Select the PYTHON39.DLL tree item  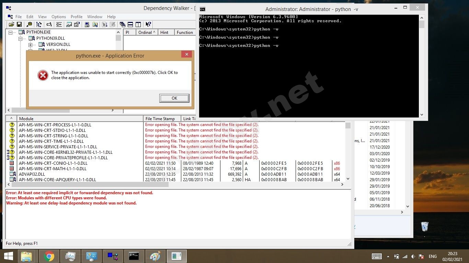coord(50,38)
